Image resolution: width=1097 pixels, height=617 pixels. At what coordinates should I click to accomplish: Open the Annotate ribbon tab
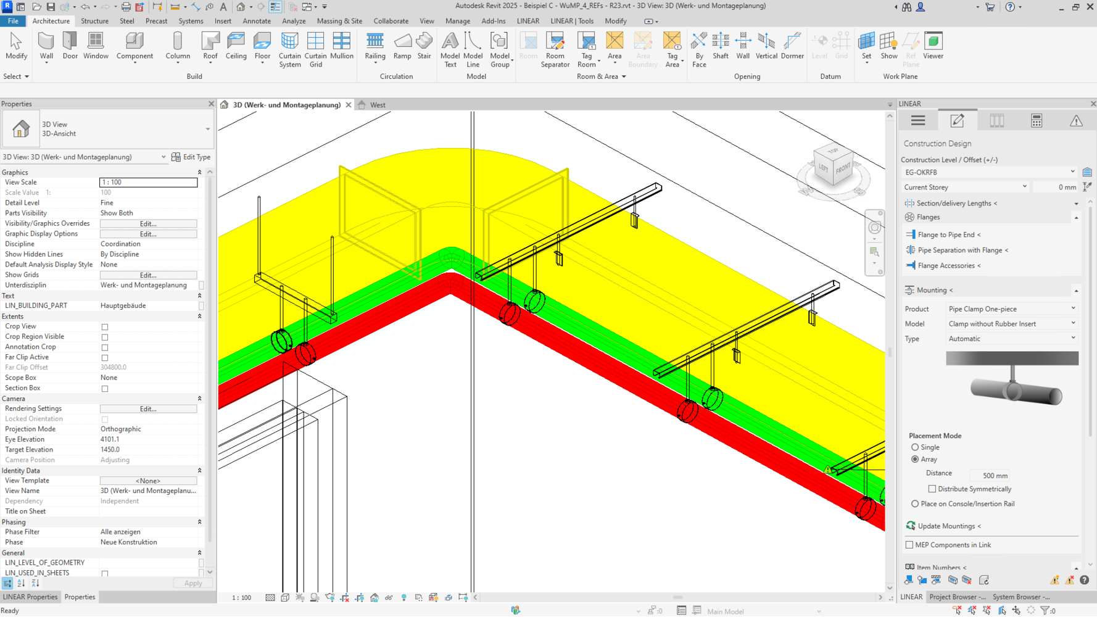pyautogui.click(x=257, y=21)
